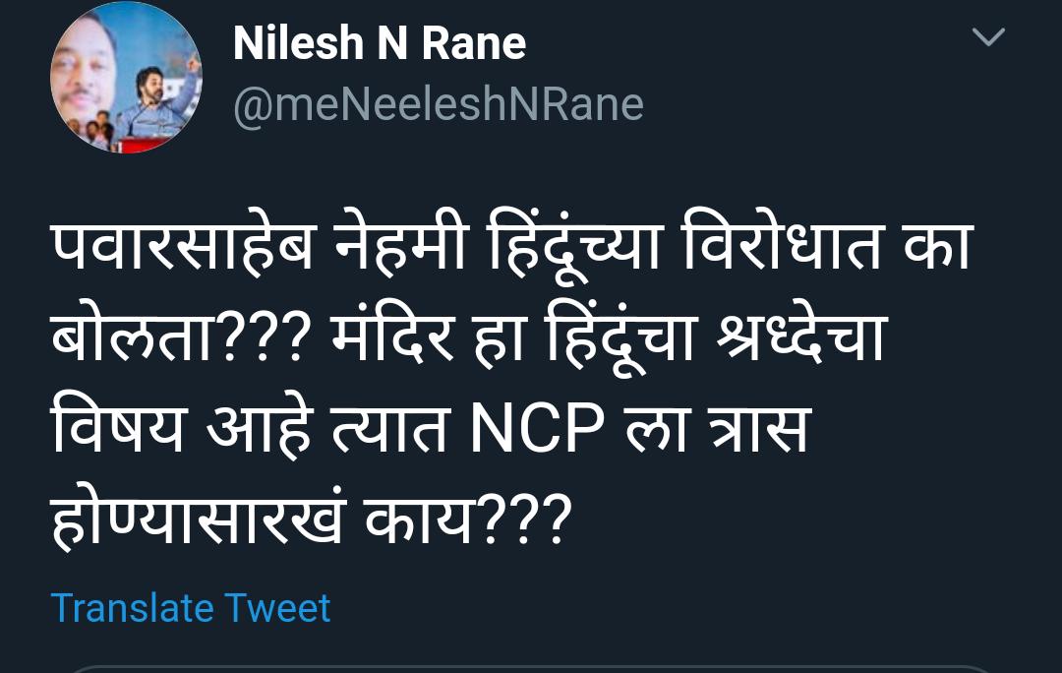Click the rounded card outline below Translate Tweet
This screenshot has height=673, width=1062.
pyautogui.click(x=531, y=668)
